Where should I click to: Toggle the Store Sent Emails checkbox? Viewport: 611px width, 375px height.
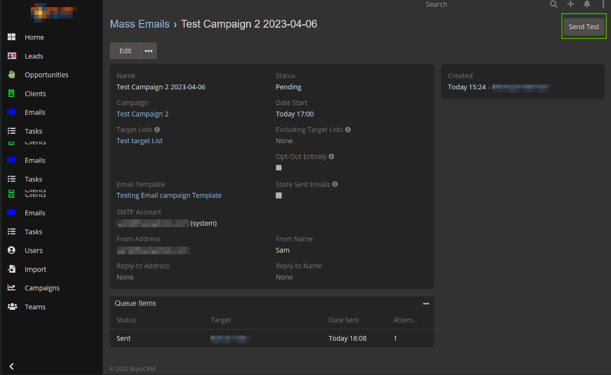(x=279, y=195)
